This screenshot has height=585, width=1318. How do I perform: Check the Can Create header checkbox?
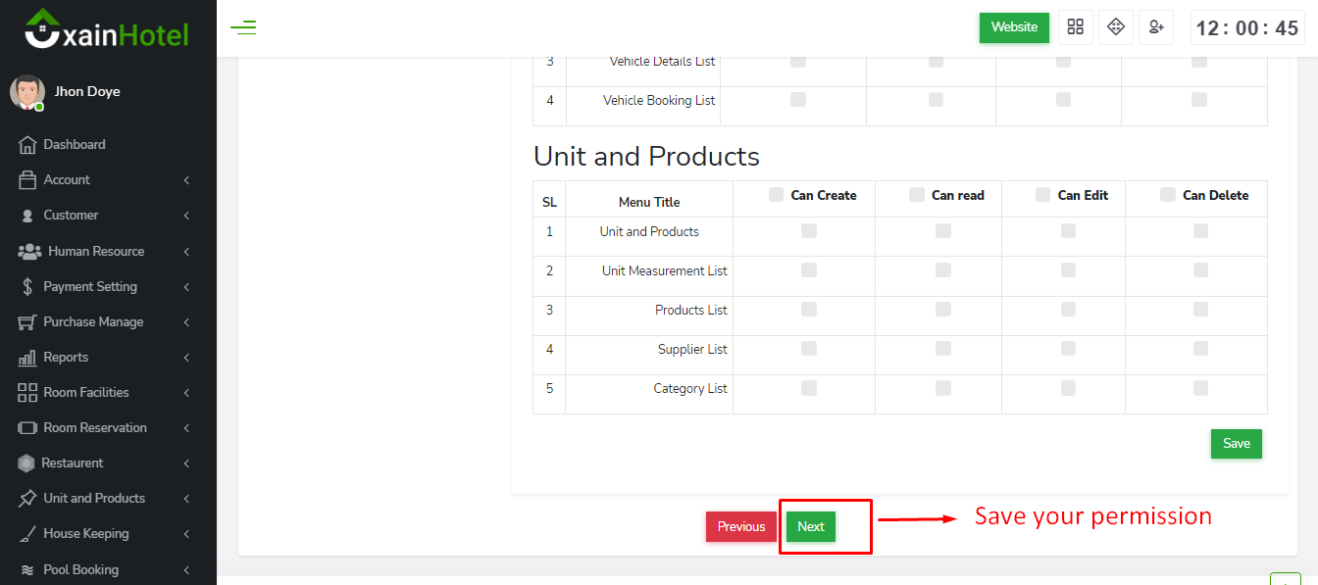[777, 194]
